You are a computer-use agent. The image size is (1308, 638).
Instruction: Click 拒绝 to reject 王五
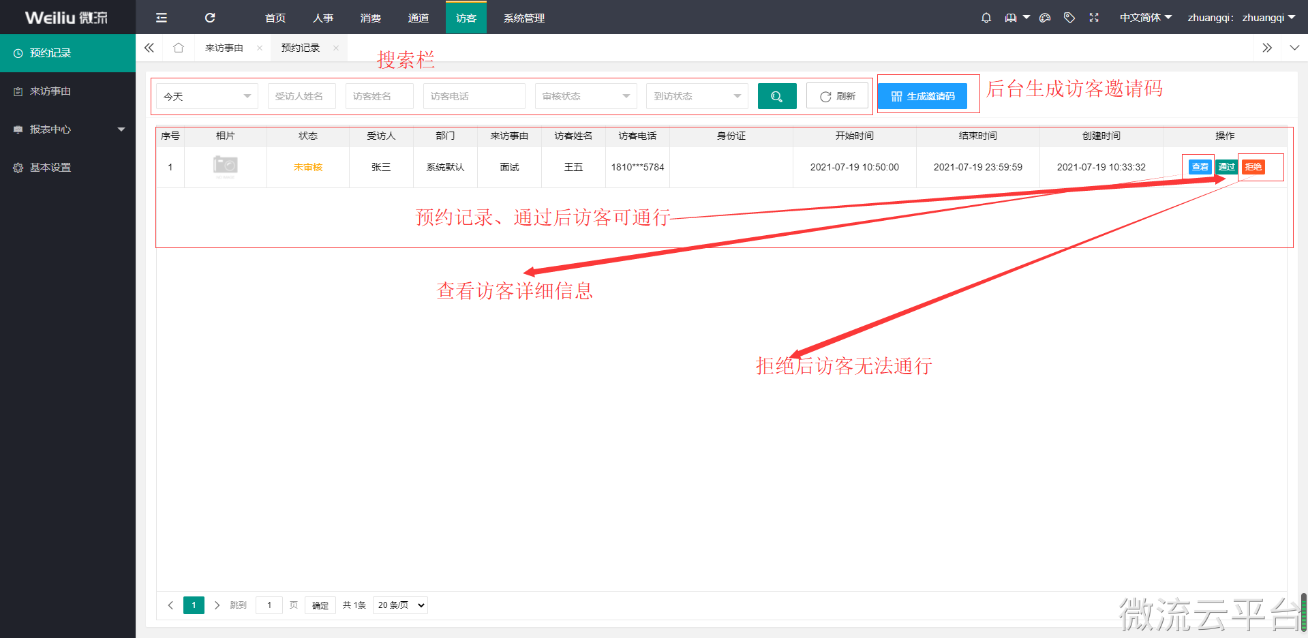tap(1253, 167)
